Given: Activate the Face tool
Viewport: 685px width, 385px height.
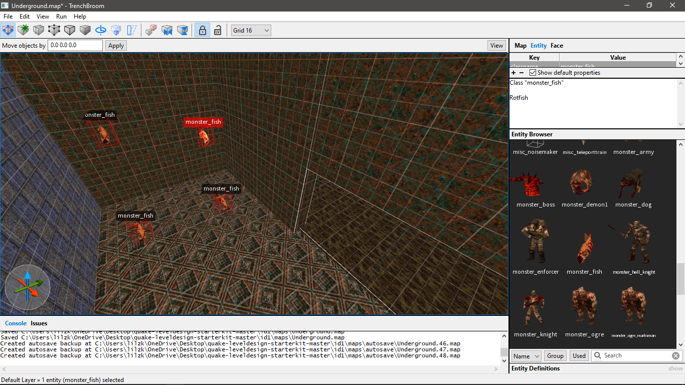Looking at the screenshot, I should click(x=85, y=30).
